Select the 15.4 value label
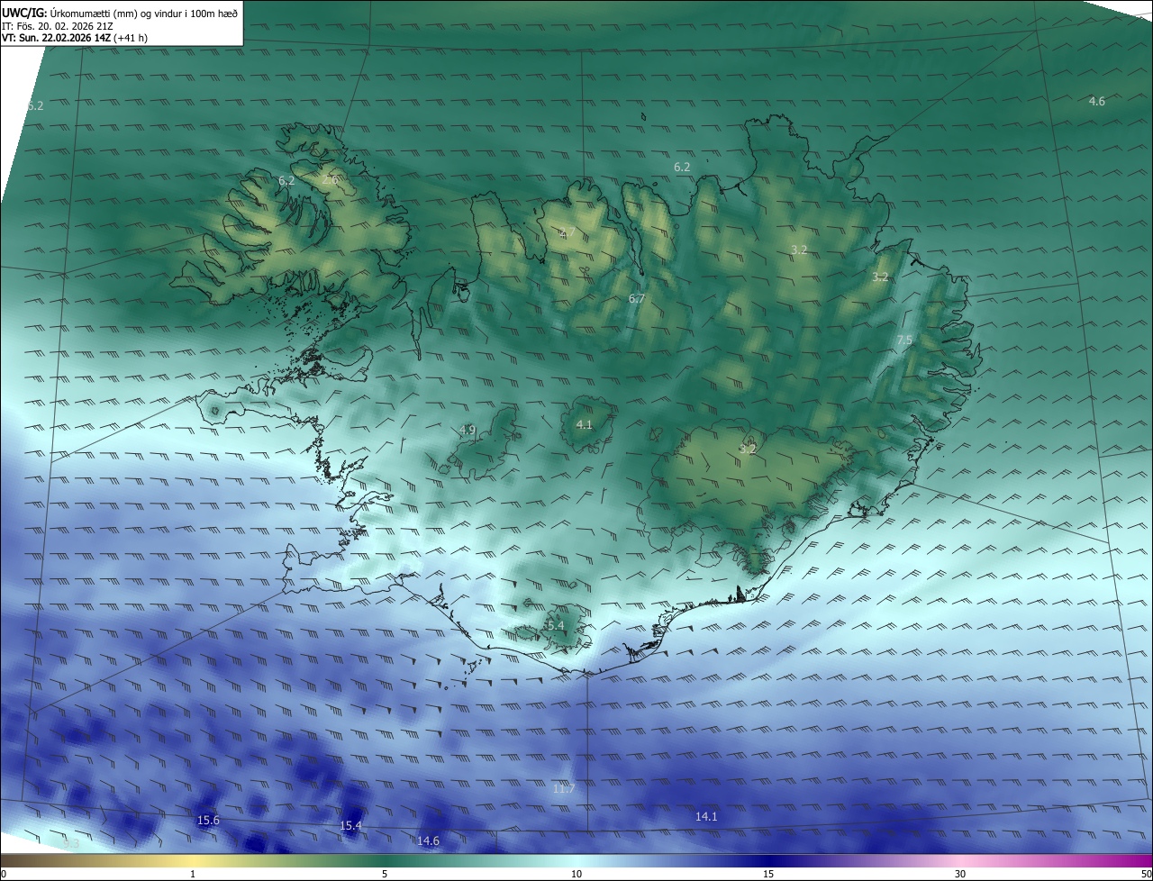This screenshot has width=1153, height=881. [x=350, y=825]
